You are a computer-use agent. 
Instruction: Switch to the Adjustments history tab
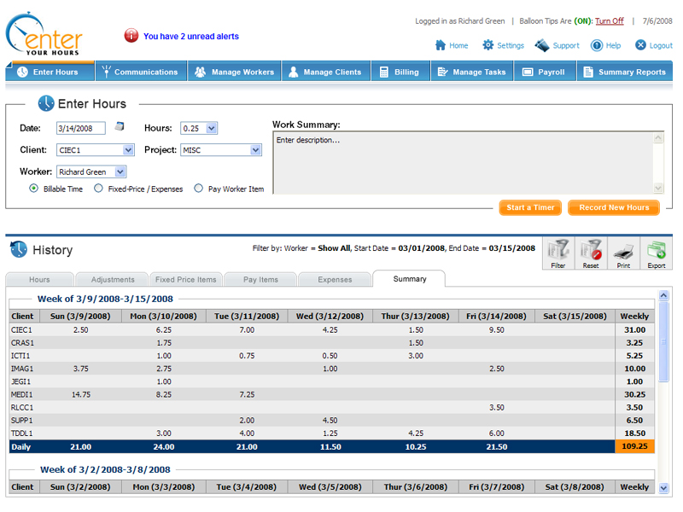pyautogui.click(x=112, y=279)
